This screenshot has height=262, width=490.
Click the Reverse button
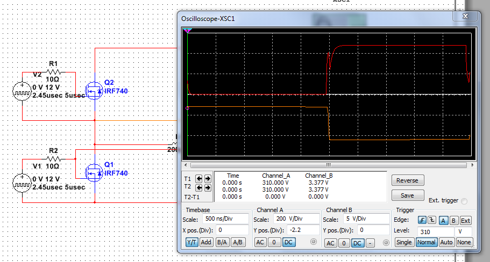click(x=408, y=180)
